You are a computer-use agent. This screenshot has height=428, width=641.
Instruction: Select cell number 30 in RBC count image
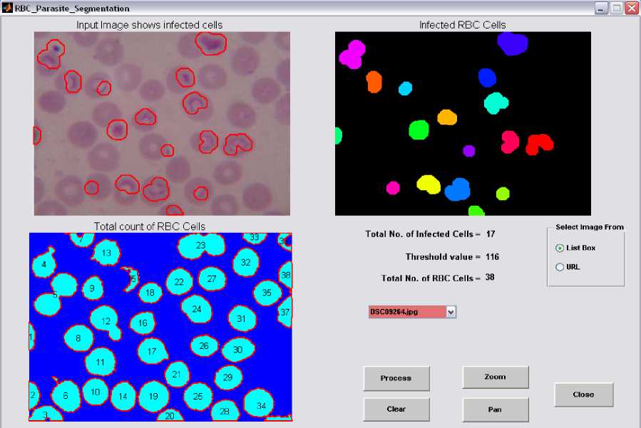[237, 350]
